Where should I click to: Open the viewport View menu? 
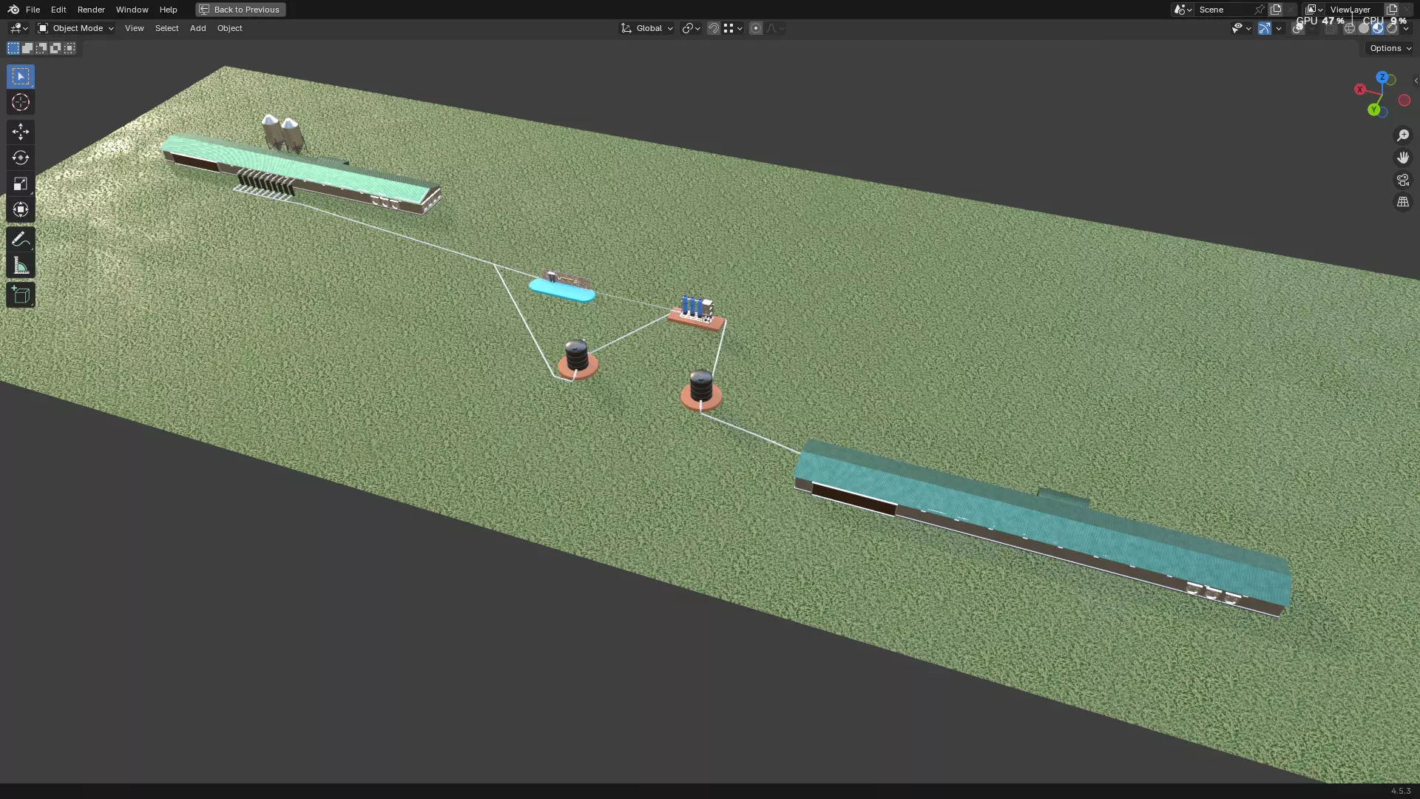coord(134,28)
